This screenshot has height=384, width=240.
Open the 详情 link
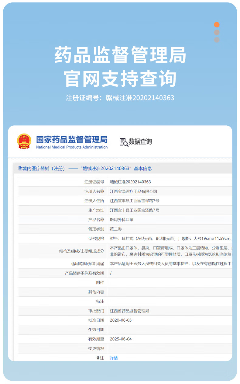pyautogui.click(x=114, y=358)
